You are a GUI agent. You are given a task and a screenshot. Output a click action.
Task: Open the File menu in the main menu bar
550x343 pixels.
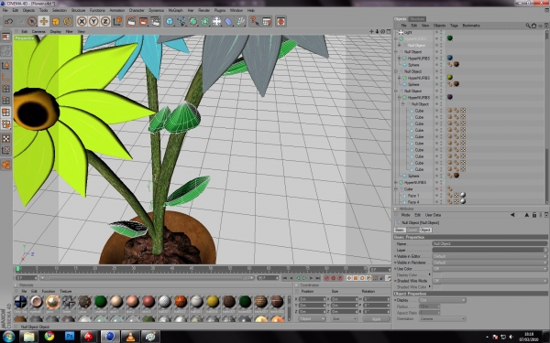point(5,10)
